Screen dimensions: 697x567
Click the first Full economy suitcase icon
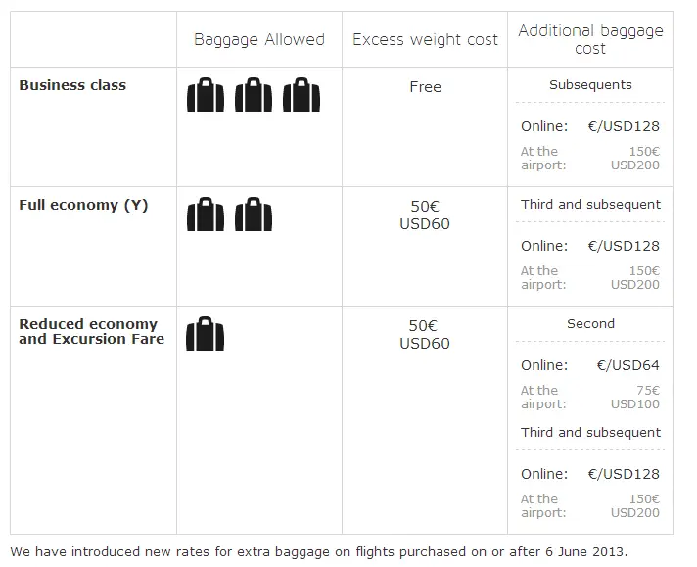206,213
